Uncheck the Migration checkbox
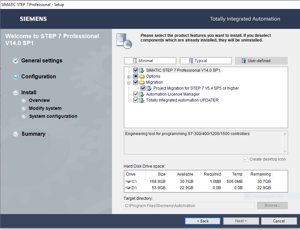Image resolution: width=300 pixels, height=230 pixels. (136, 82)
